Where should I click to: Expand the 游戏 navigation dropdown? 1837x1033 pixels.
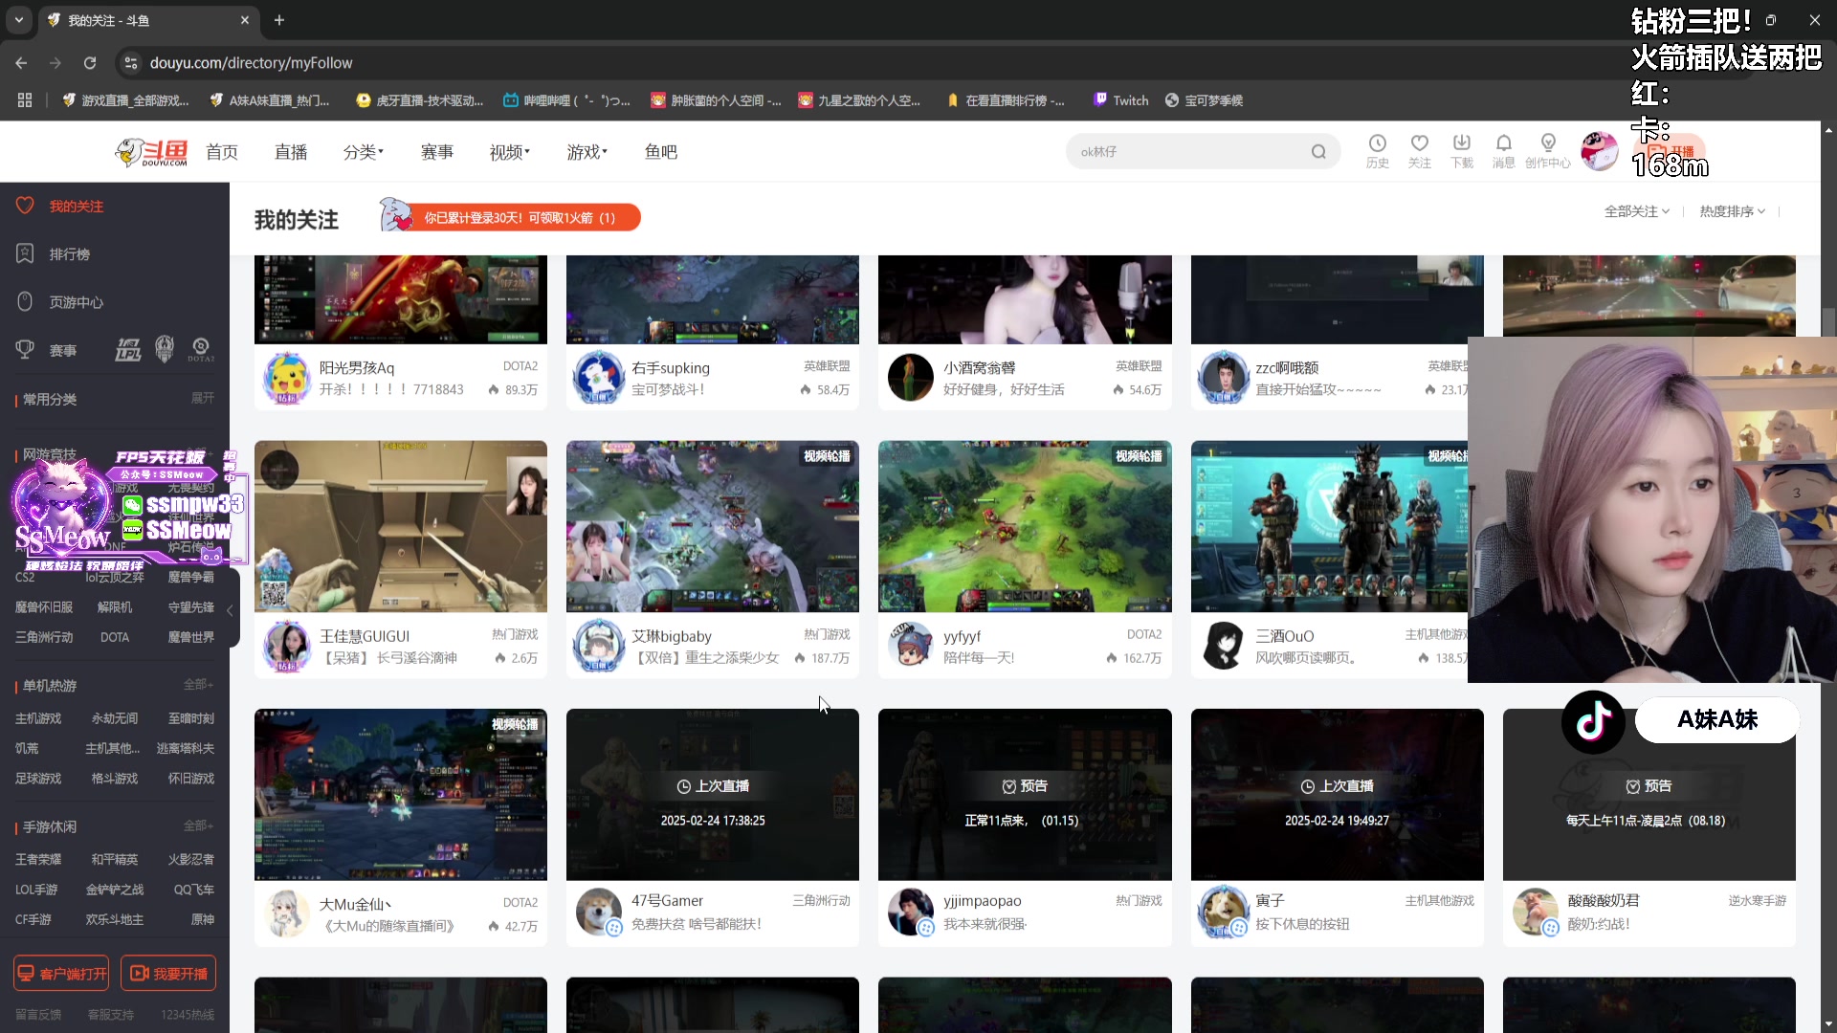point(587,152)
